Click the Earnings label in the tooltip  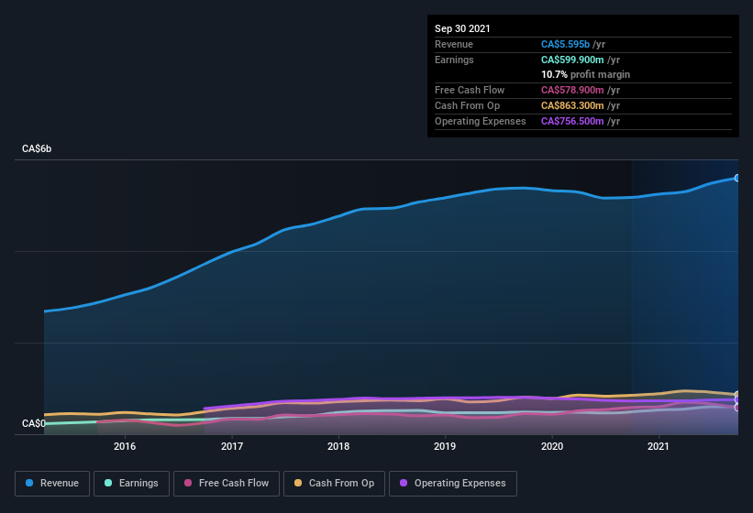pos(454,60)
